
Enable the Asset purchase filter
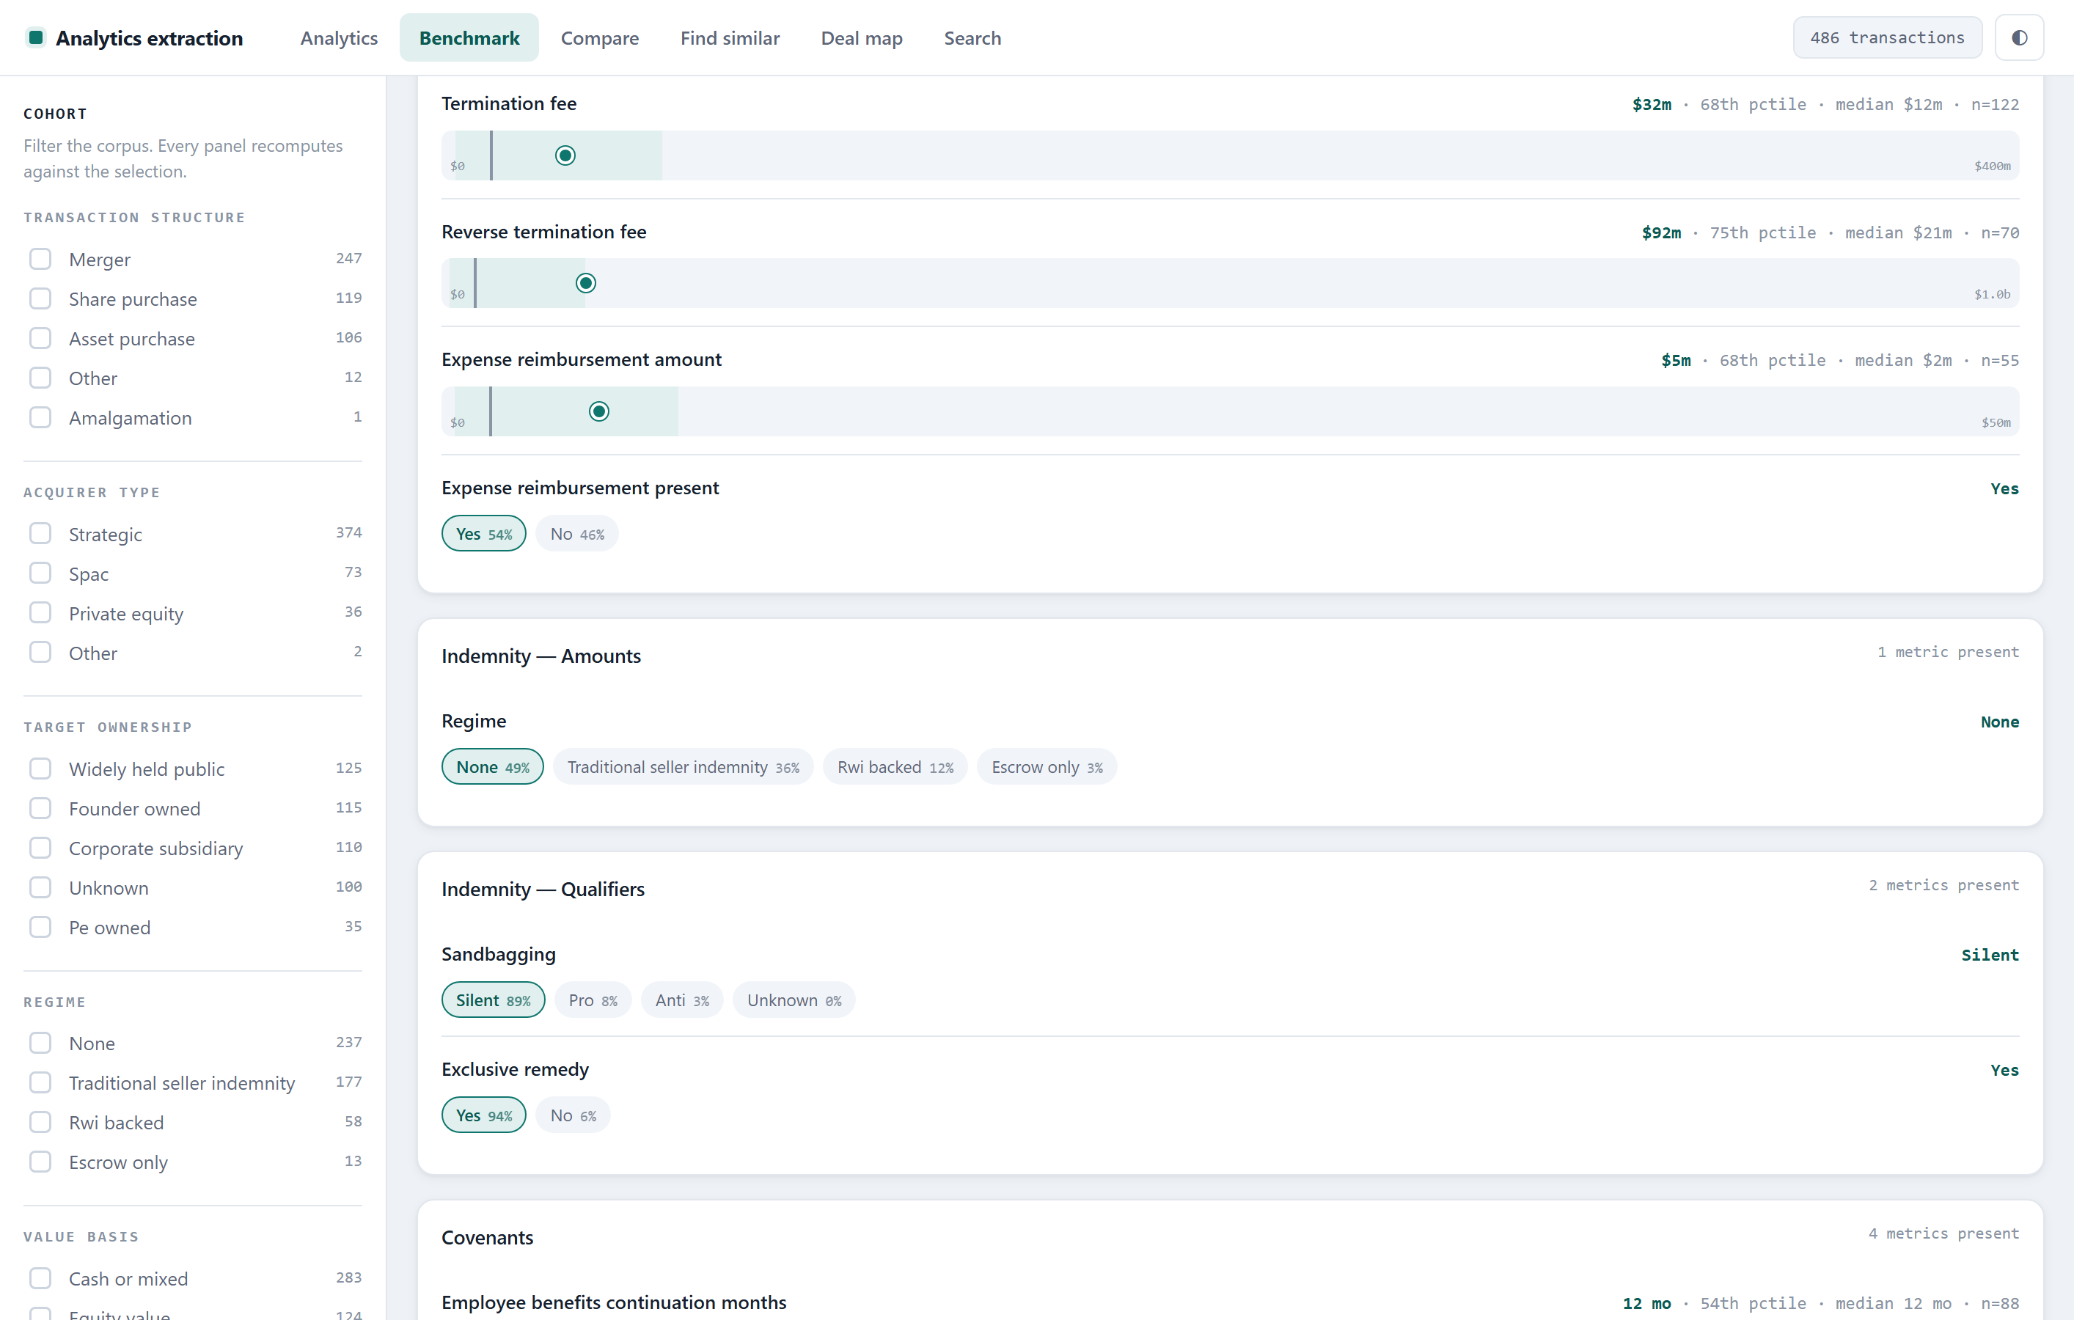(x=40, y=338)
